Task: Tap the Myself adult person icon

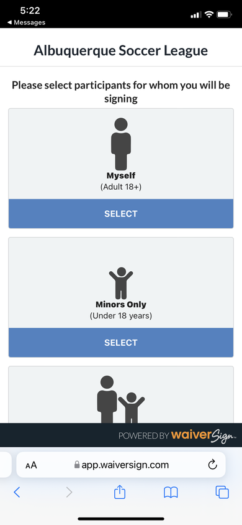Action: (x=121, y=144)
